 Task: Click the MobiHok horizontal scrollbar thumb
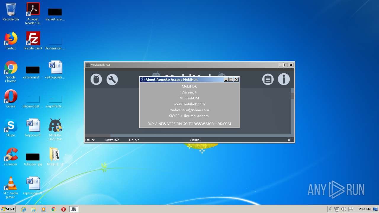click(x=98, y=136)
